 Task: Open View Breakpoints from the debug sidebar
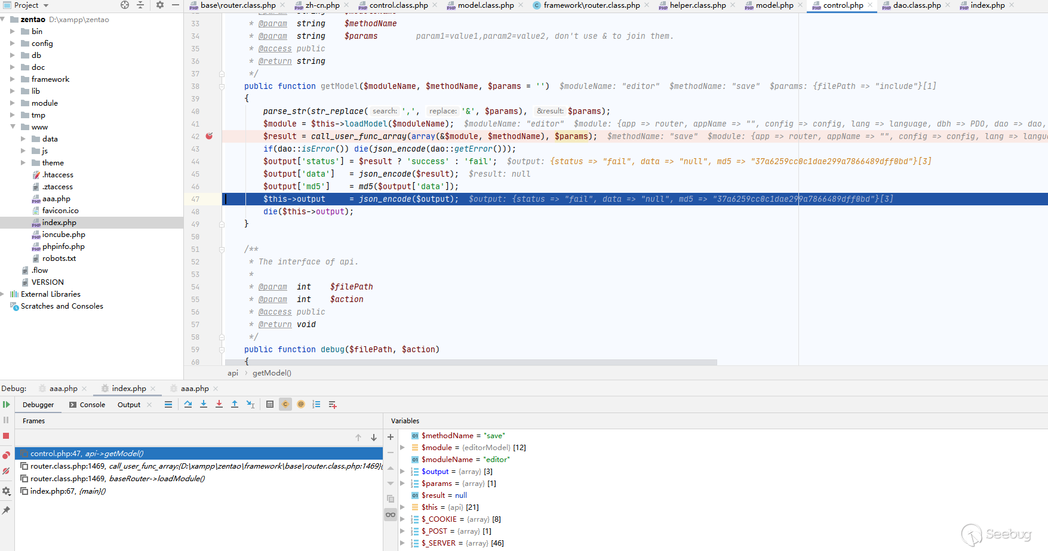pyautogui.click(x=7, y=455)
